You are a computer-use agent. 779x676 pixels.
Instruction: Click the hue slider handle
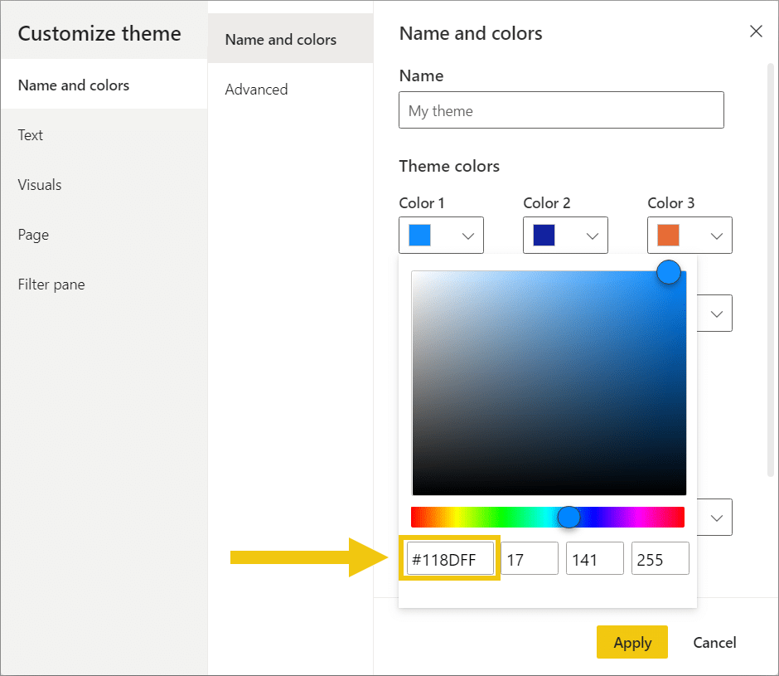pyautogui.click(x=569, y=517)
